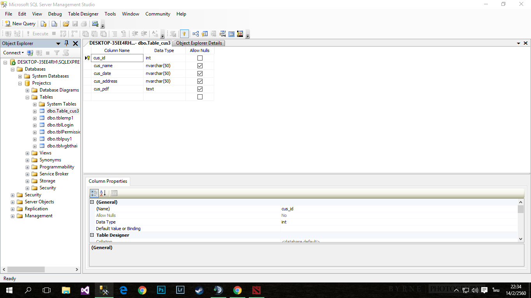Toggle the Set Primary Key toolbar button

[184, 34]
